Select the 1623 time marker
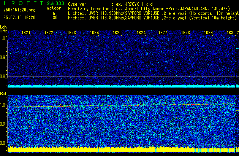The width and height of the screenshot is (239, 156). (72, 33)
